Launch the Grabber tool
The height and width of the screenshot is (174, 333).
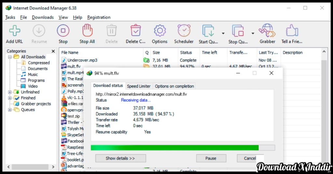pyautogui.click(x=267, y=31)
